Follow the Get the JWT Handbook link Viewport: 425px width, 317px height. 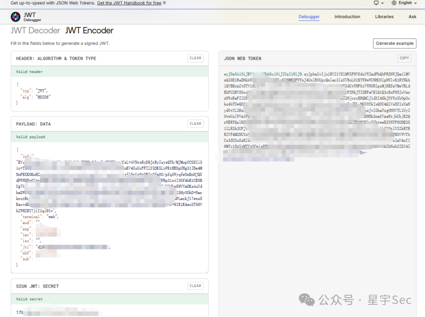coord(129,3)
